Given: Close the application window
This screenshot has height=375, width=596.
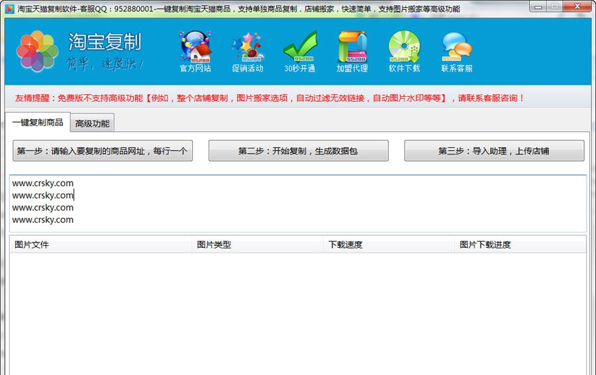Looking at the screenshot, I should point(577,7).
